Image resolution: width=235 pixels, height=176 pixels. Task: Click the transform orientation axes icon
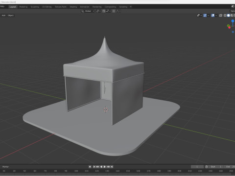(x=83, y=11)
